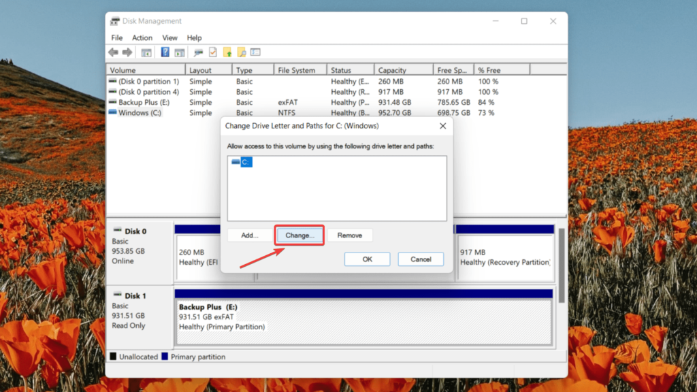Open the View menu
The height and width of the screenshot is (392, 697).
pyautogui.click(x=169, y=37)
